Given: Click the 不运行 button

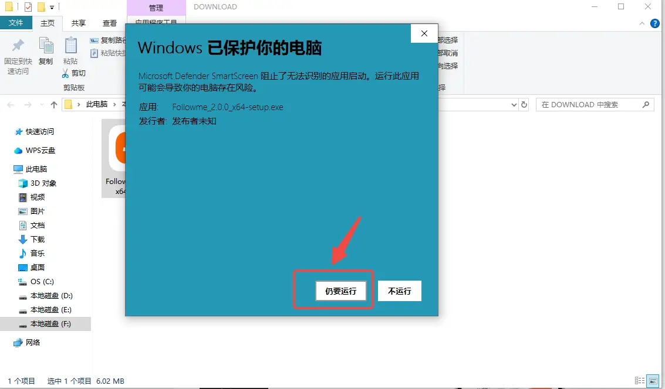Looking at the screenshot, I should (400, 291).
